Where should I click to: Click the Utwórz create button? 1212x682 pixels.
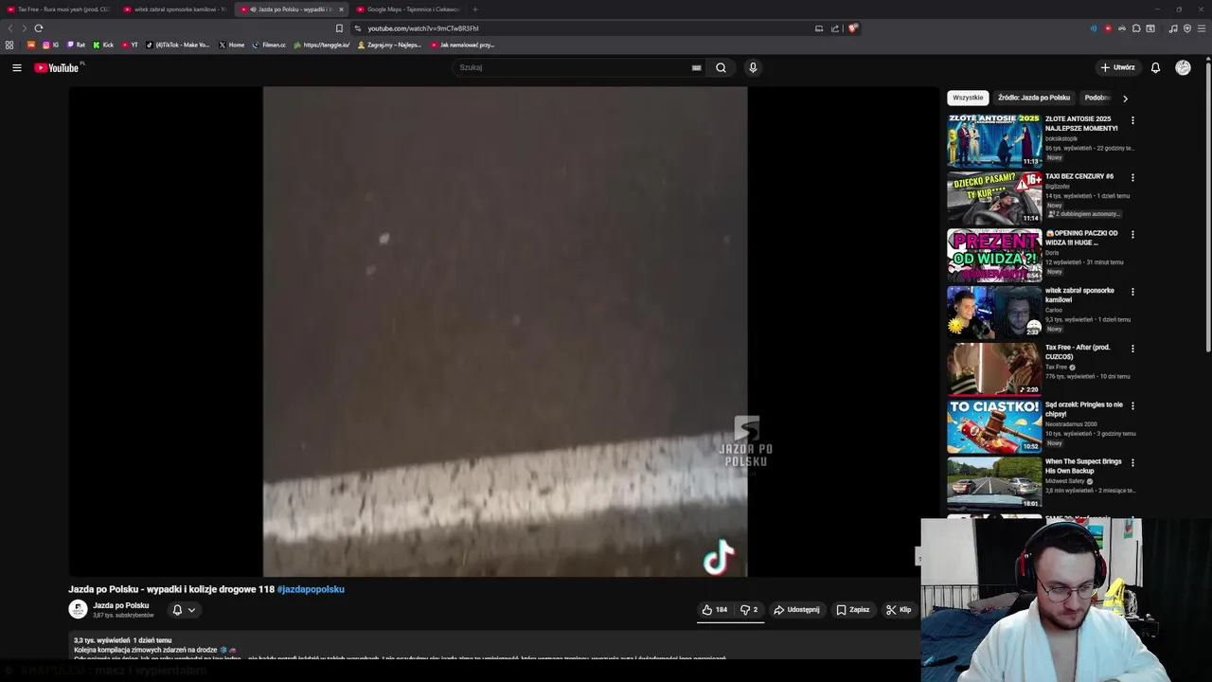[1117, 67]
